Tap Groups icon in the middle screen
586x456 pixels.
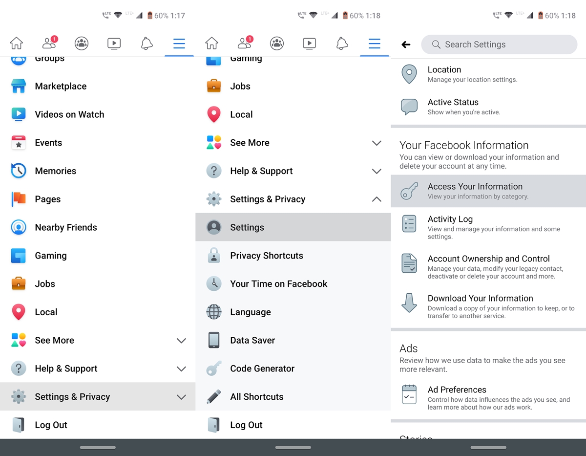pos(277,43)
